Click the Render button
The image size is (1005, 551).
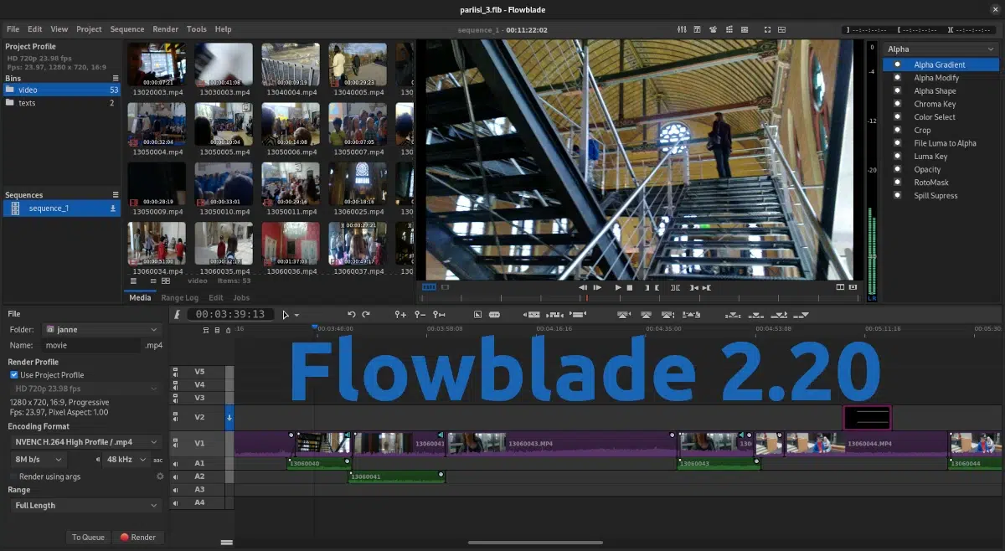tap(137, 537)
